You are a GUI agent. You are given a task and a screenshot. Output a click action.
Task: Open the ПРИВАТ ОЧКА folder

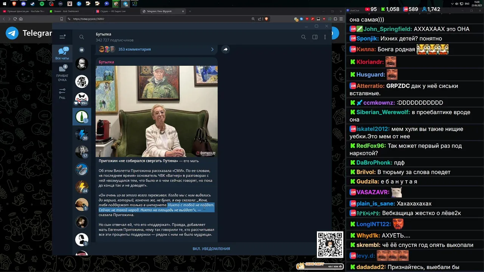(62, 73)
